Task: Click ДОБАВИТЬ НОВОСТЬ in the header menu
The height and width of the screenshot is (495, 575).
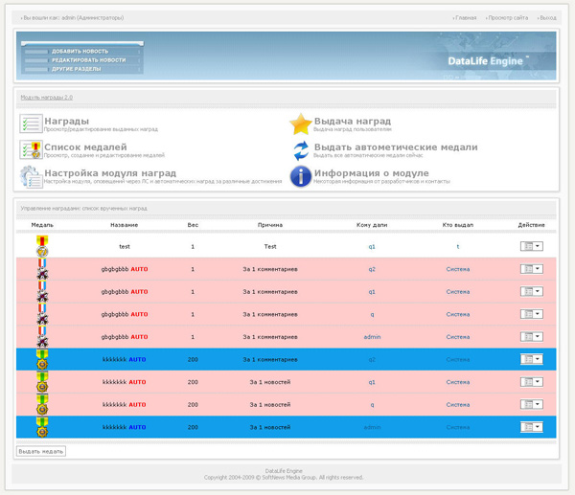Action: coord(80,51)
